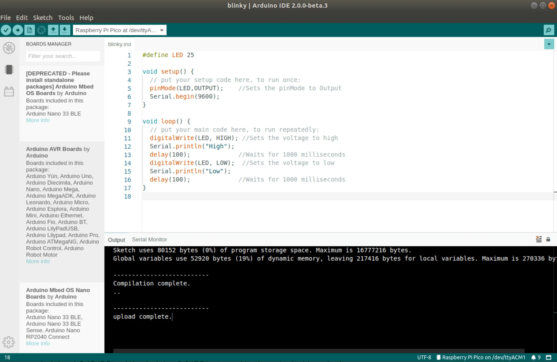The height and width of the screenshot is (362, 557).
Task: Open More info for Mbed OS Nano Boards
Action: 38,343
